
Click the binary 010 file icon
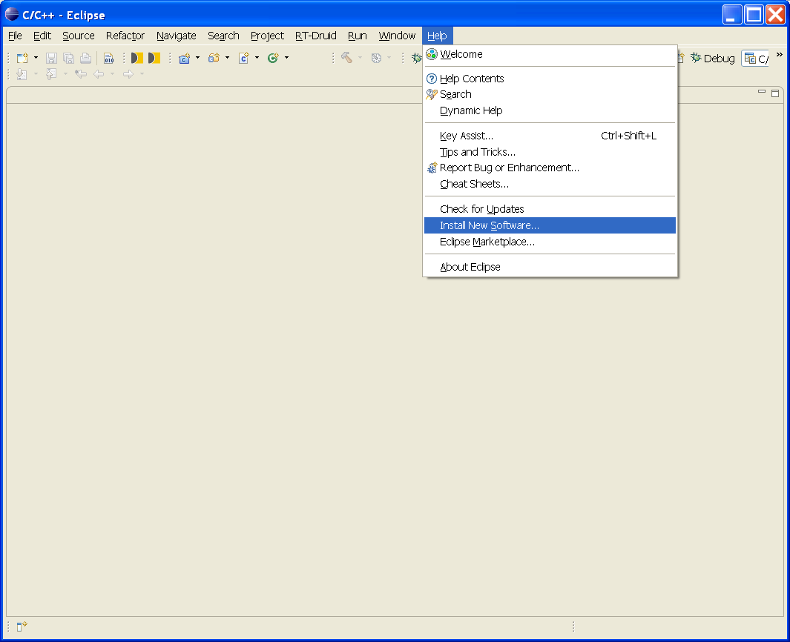tap(109, 58)
